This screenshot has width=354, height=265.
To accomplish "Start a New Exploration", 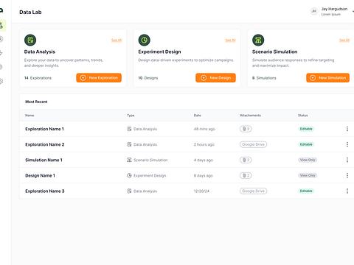I will (x=99, y=78).
